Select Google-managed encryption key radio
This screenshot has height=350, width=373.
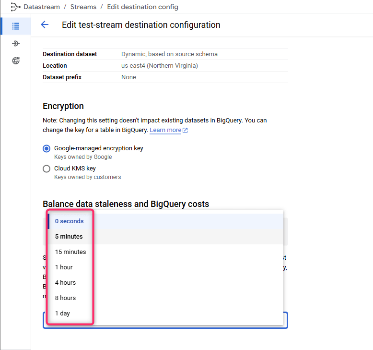coord(47,148)
